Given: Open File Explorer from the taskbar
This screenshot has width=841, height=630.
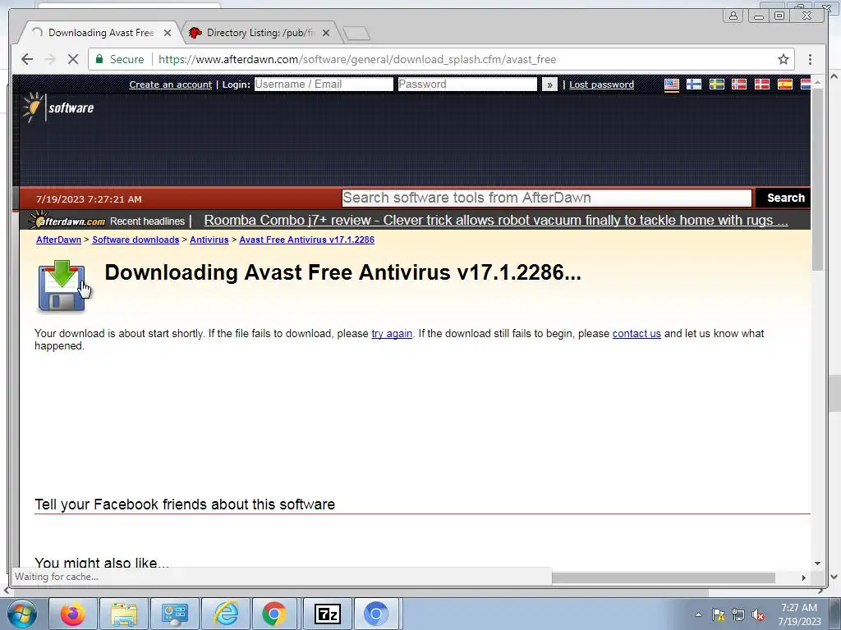Looking at the screenshot, I should click(123, 614).
